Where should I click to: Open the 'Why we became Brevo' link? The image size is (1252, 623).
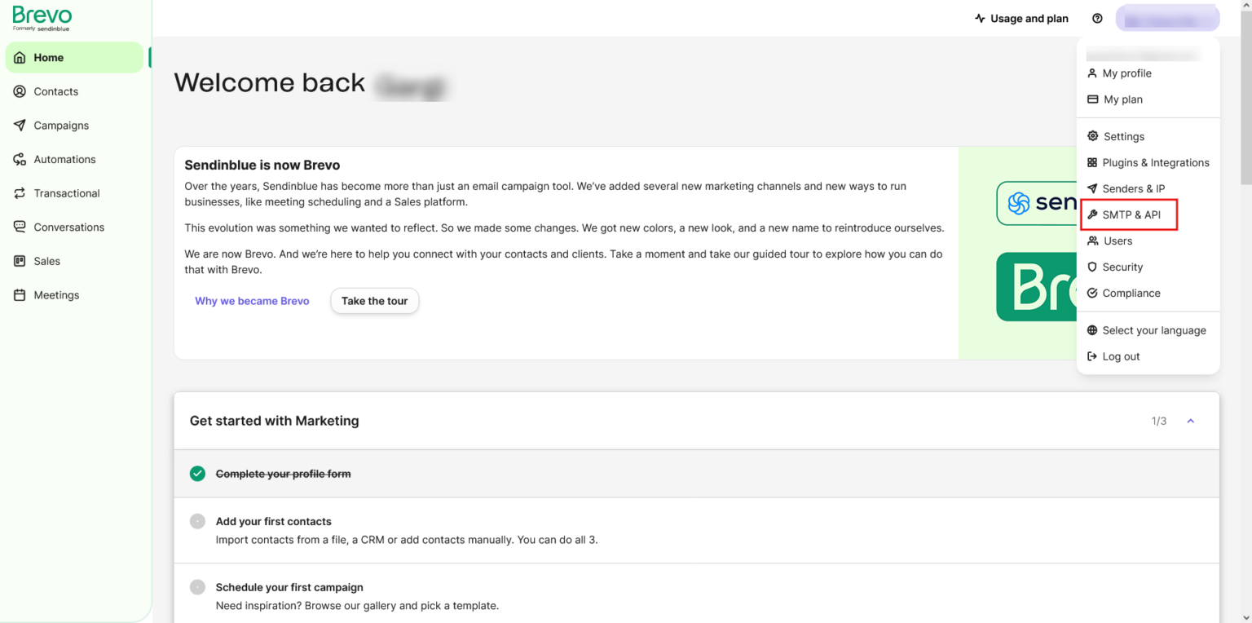tap(252, 301)
